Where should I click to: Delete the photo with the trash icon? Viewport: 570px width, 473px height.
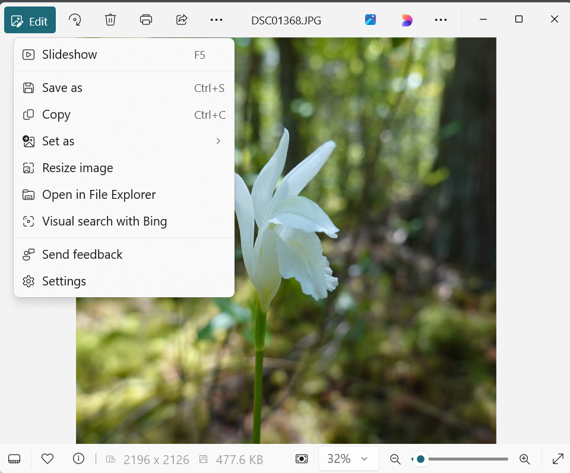[x=110, y=20]
